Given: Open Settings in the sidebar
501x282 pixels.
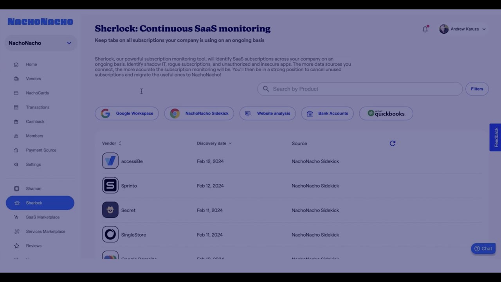Looking at the screenshot, I should pos(33,164).
